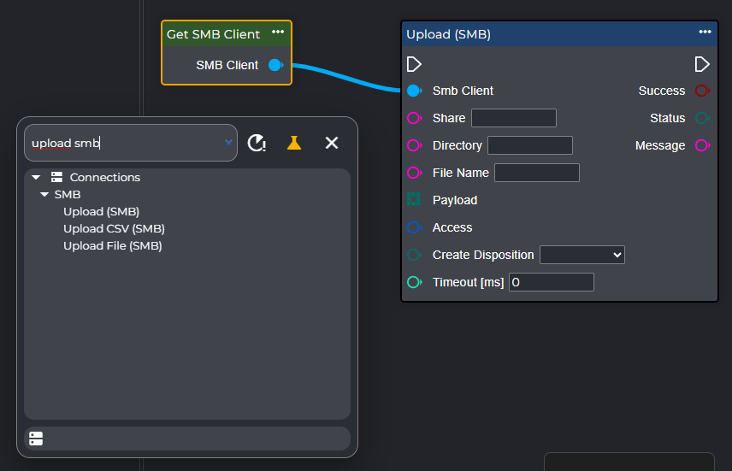Image resolution: width=732 pixels, height=471 pixels.
Task: Choose Upload (SMB) in the search results
Action: [x=101, y=212]
